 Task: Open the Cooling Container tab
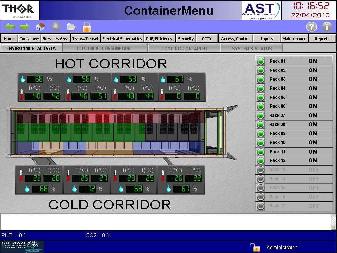point(184,48)
